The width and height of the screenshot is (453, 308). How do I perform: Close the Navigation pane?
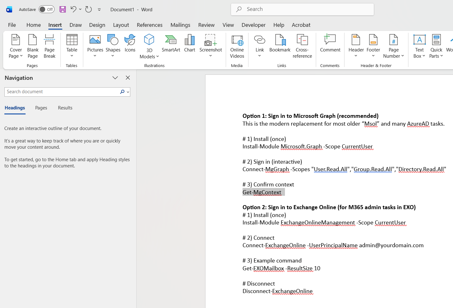click(x=128, y=78)
